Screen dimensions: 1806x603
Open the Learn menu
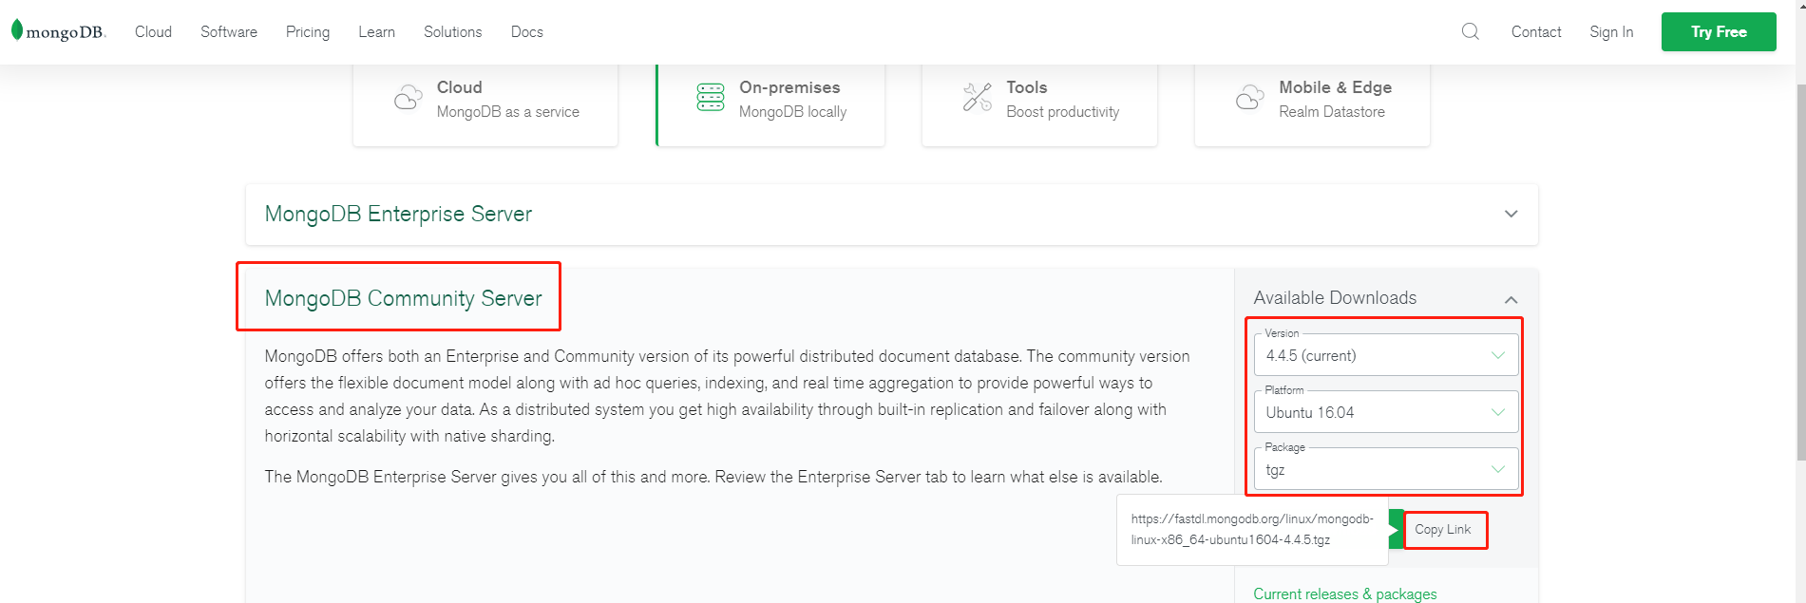(x=376, y=31)
